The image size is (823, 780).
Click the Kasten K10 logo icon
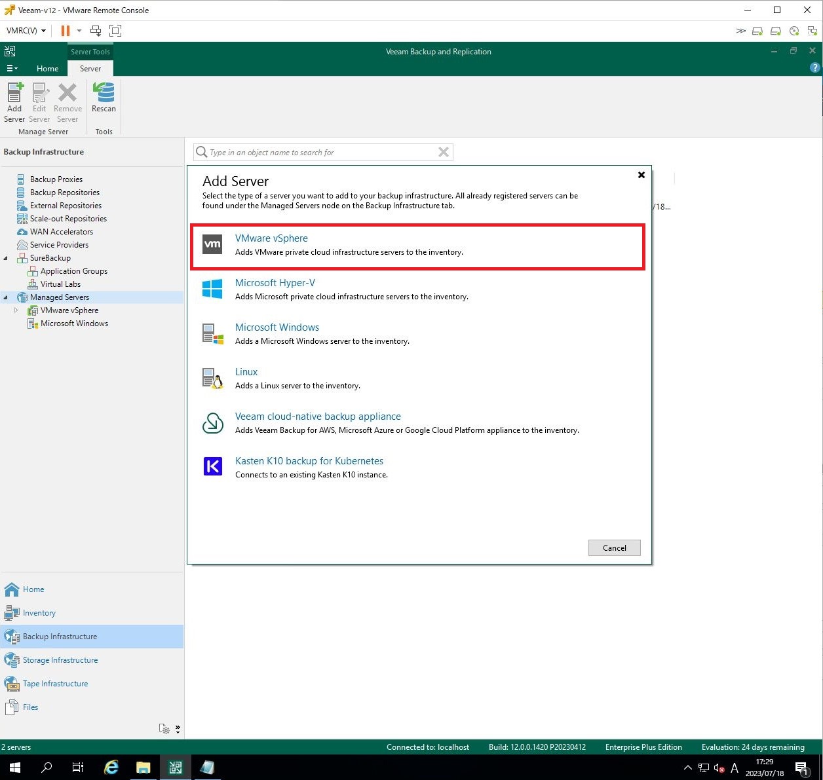point(212,466)
